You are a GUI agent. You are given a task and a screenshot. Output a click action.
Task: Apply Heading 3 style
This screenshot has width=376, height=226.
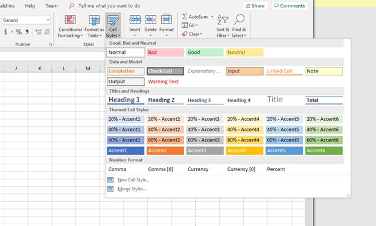coord(205,100)
